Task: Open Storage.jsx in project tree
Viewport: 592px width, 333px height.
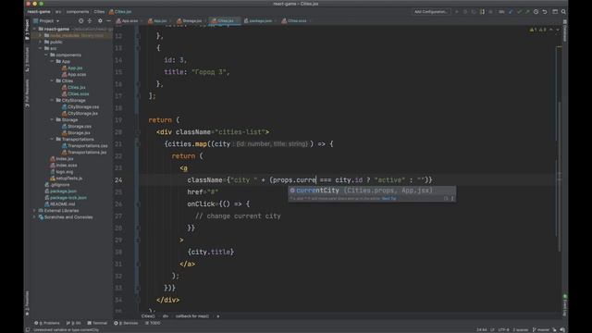Action: (76, 132)
